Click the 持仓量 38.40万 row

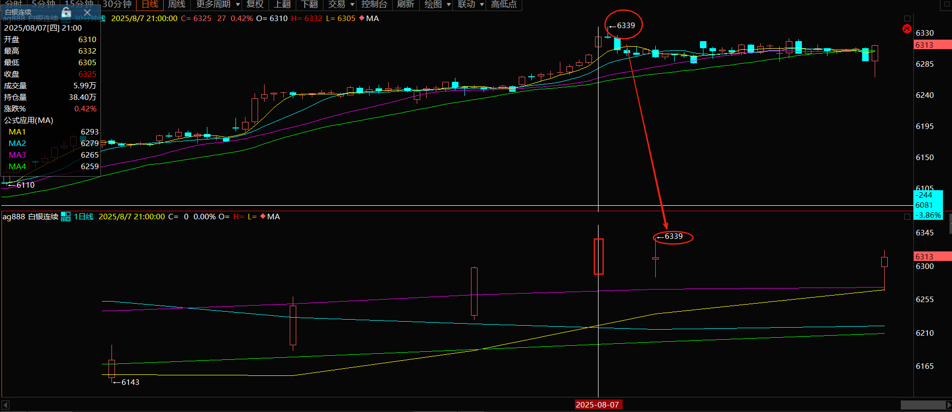tap(50, 97)
